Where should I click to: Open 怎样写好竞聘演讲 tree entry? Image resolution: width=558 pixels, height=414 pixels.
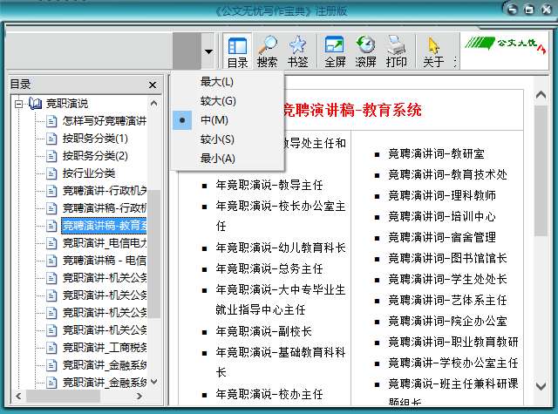(x=105, y=121)
